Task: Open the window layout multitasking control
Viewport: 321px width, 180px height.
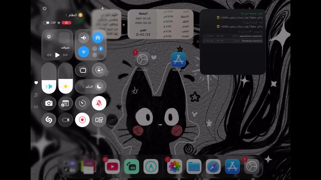Action: [x=99, y=120]
